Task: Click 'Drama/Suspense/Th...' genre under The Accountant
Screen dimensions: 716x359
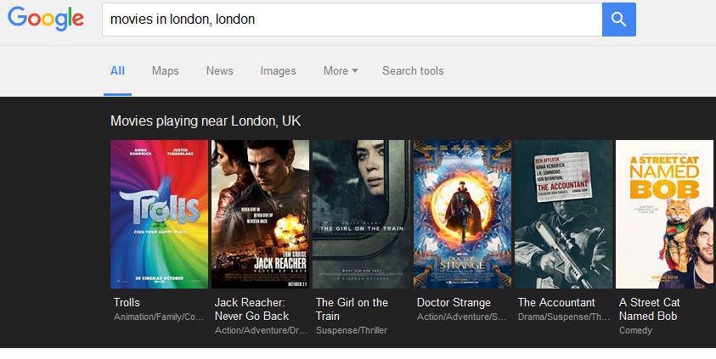Action: pos(564,317)
